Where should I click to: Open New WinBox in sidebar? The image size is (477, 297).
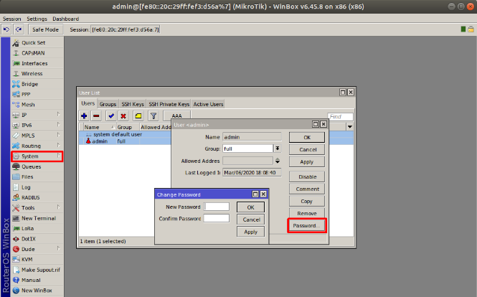[x=37, y=291]
